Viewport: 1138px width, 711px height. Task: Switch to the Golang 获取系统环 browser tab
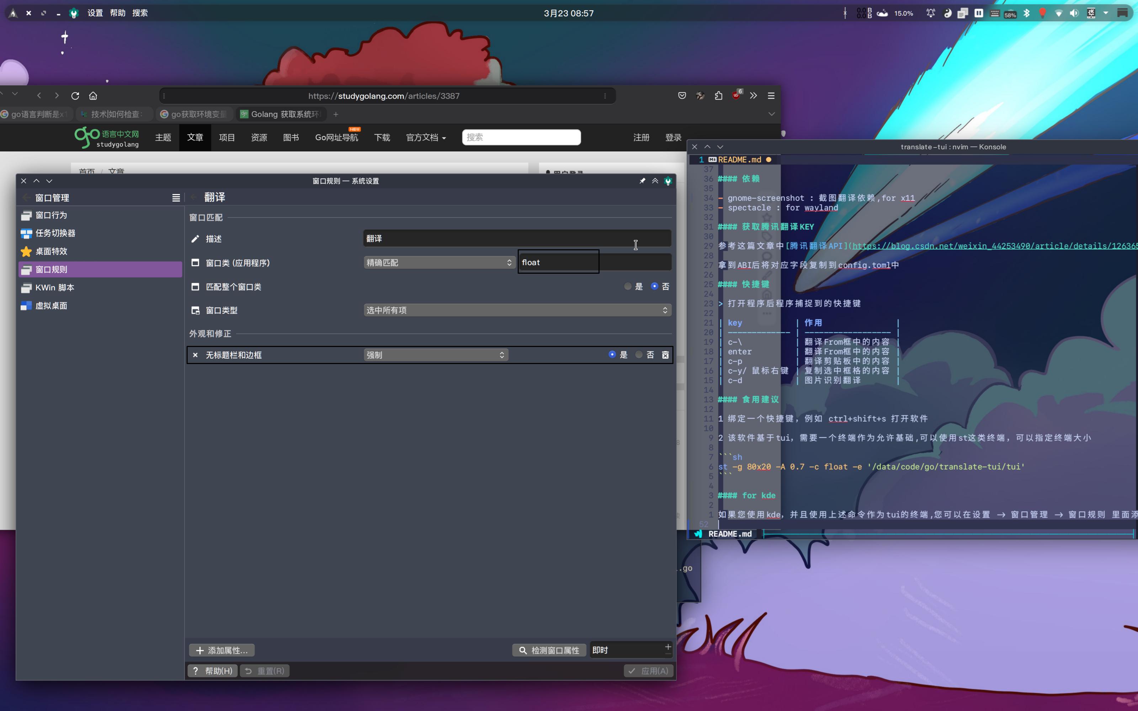pos(281,114)
